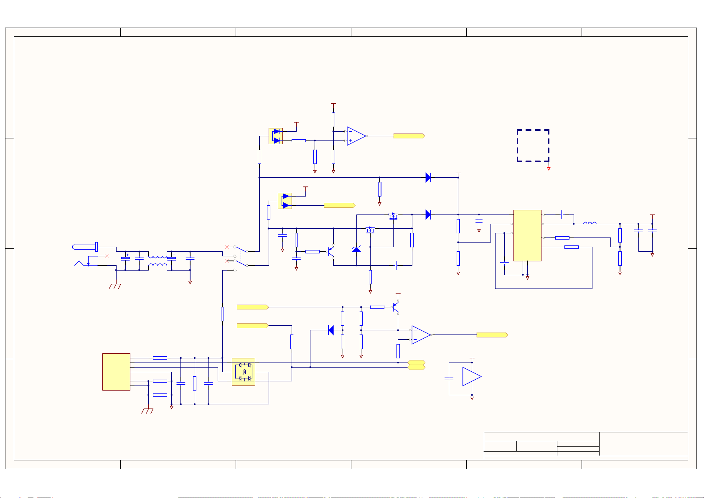The width and height of the screenshot is (704, 498).
Task: Select the topmost dual-diode package symbol
Action: 276,136
